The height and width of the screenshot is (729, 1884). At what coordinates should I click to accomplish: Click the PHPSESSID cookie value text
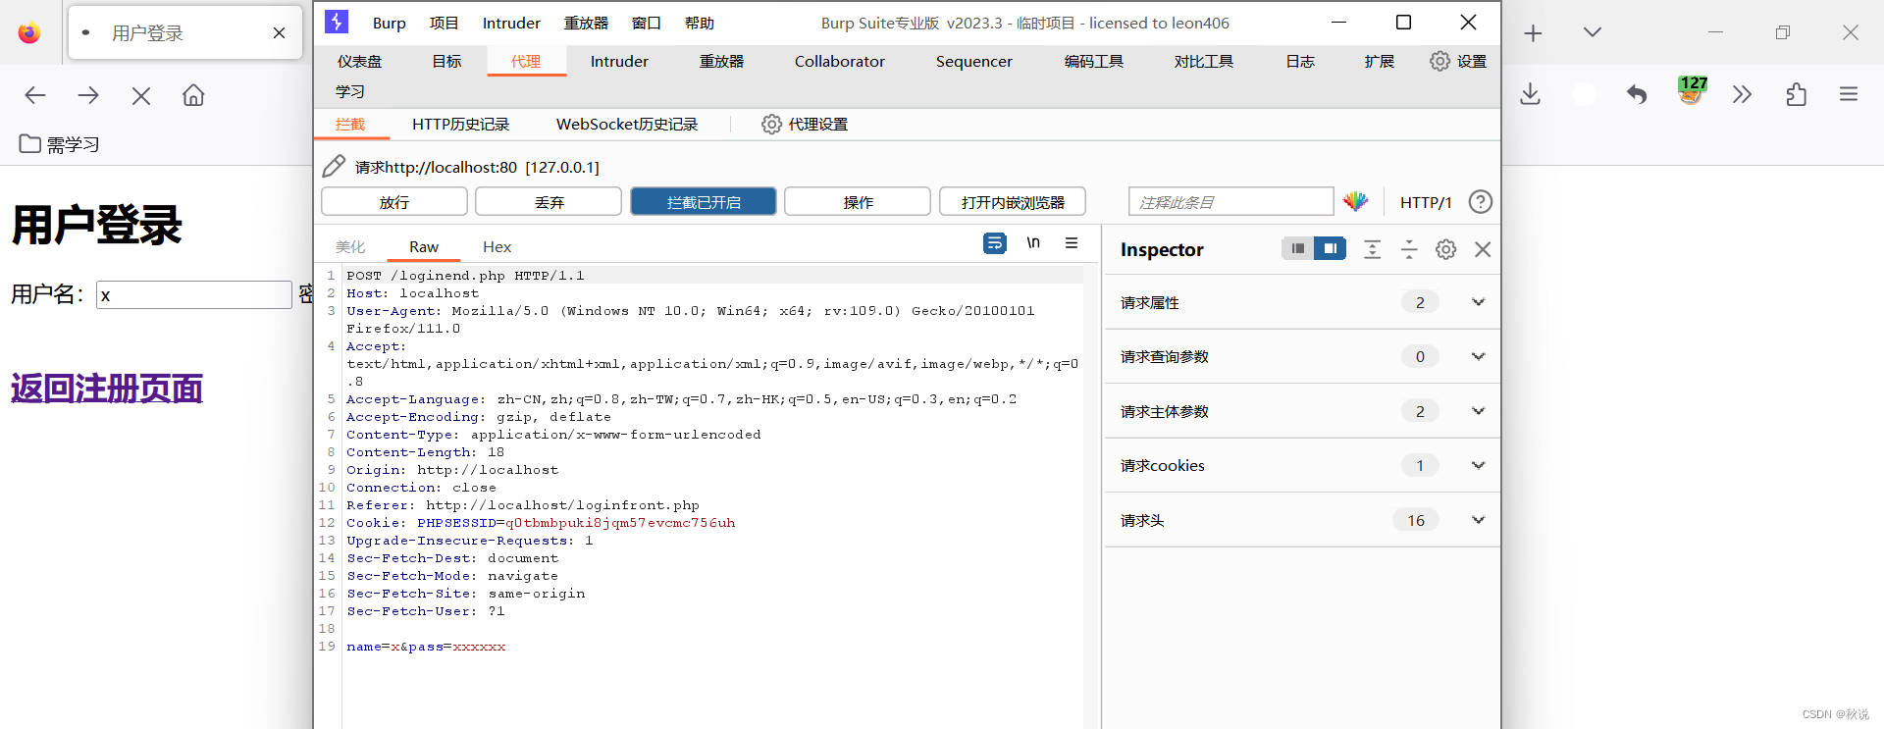tap(620, 523)
